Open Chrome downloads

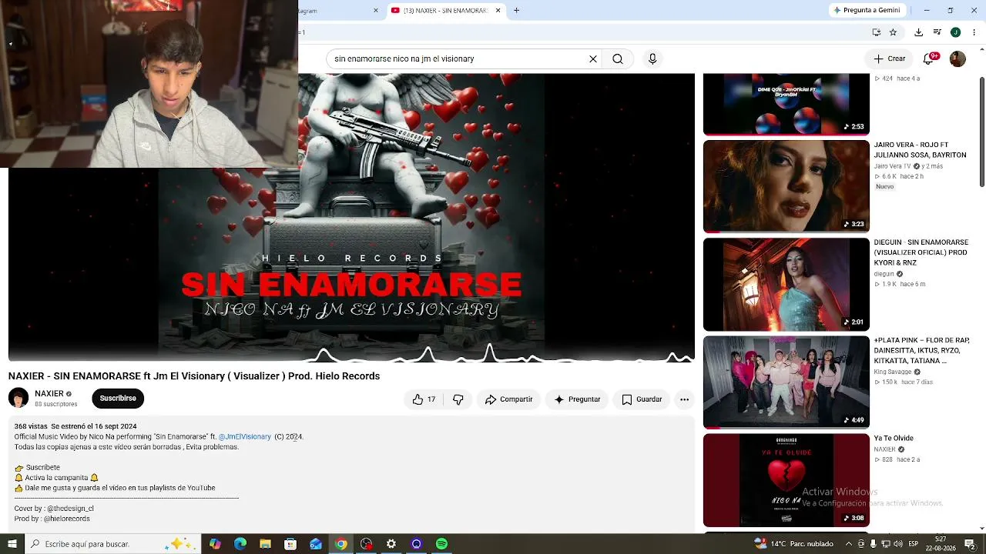pyautogui.click(x=918, y=32)
